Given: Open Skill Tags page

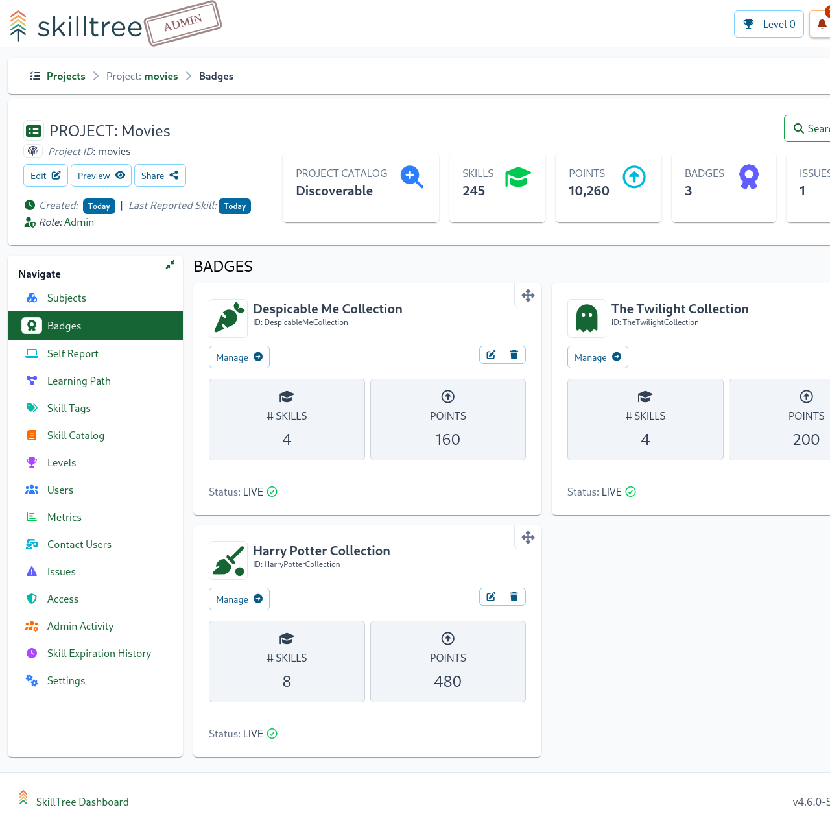Looking at the screenshot, I should pos(95,408).
